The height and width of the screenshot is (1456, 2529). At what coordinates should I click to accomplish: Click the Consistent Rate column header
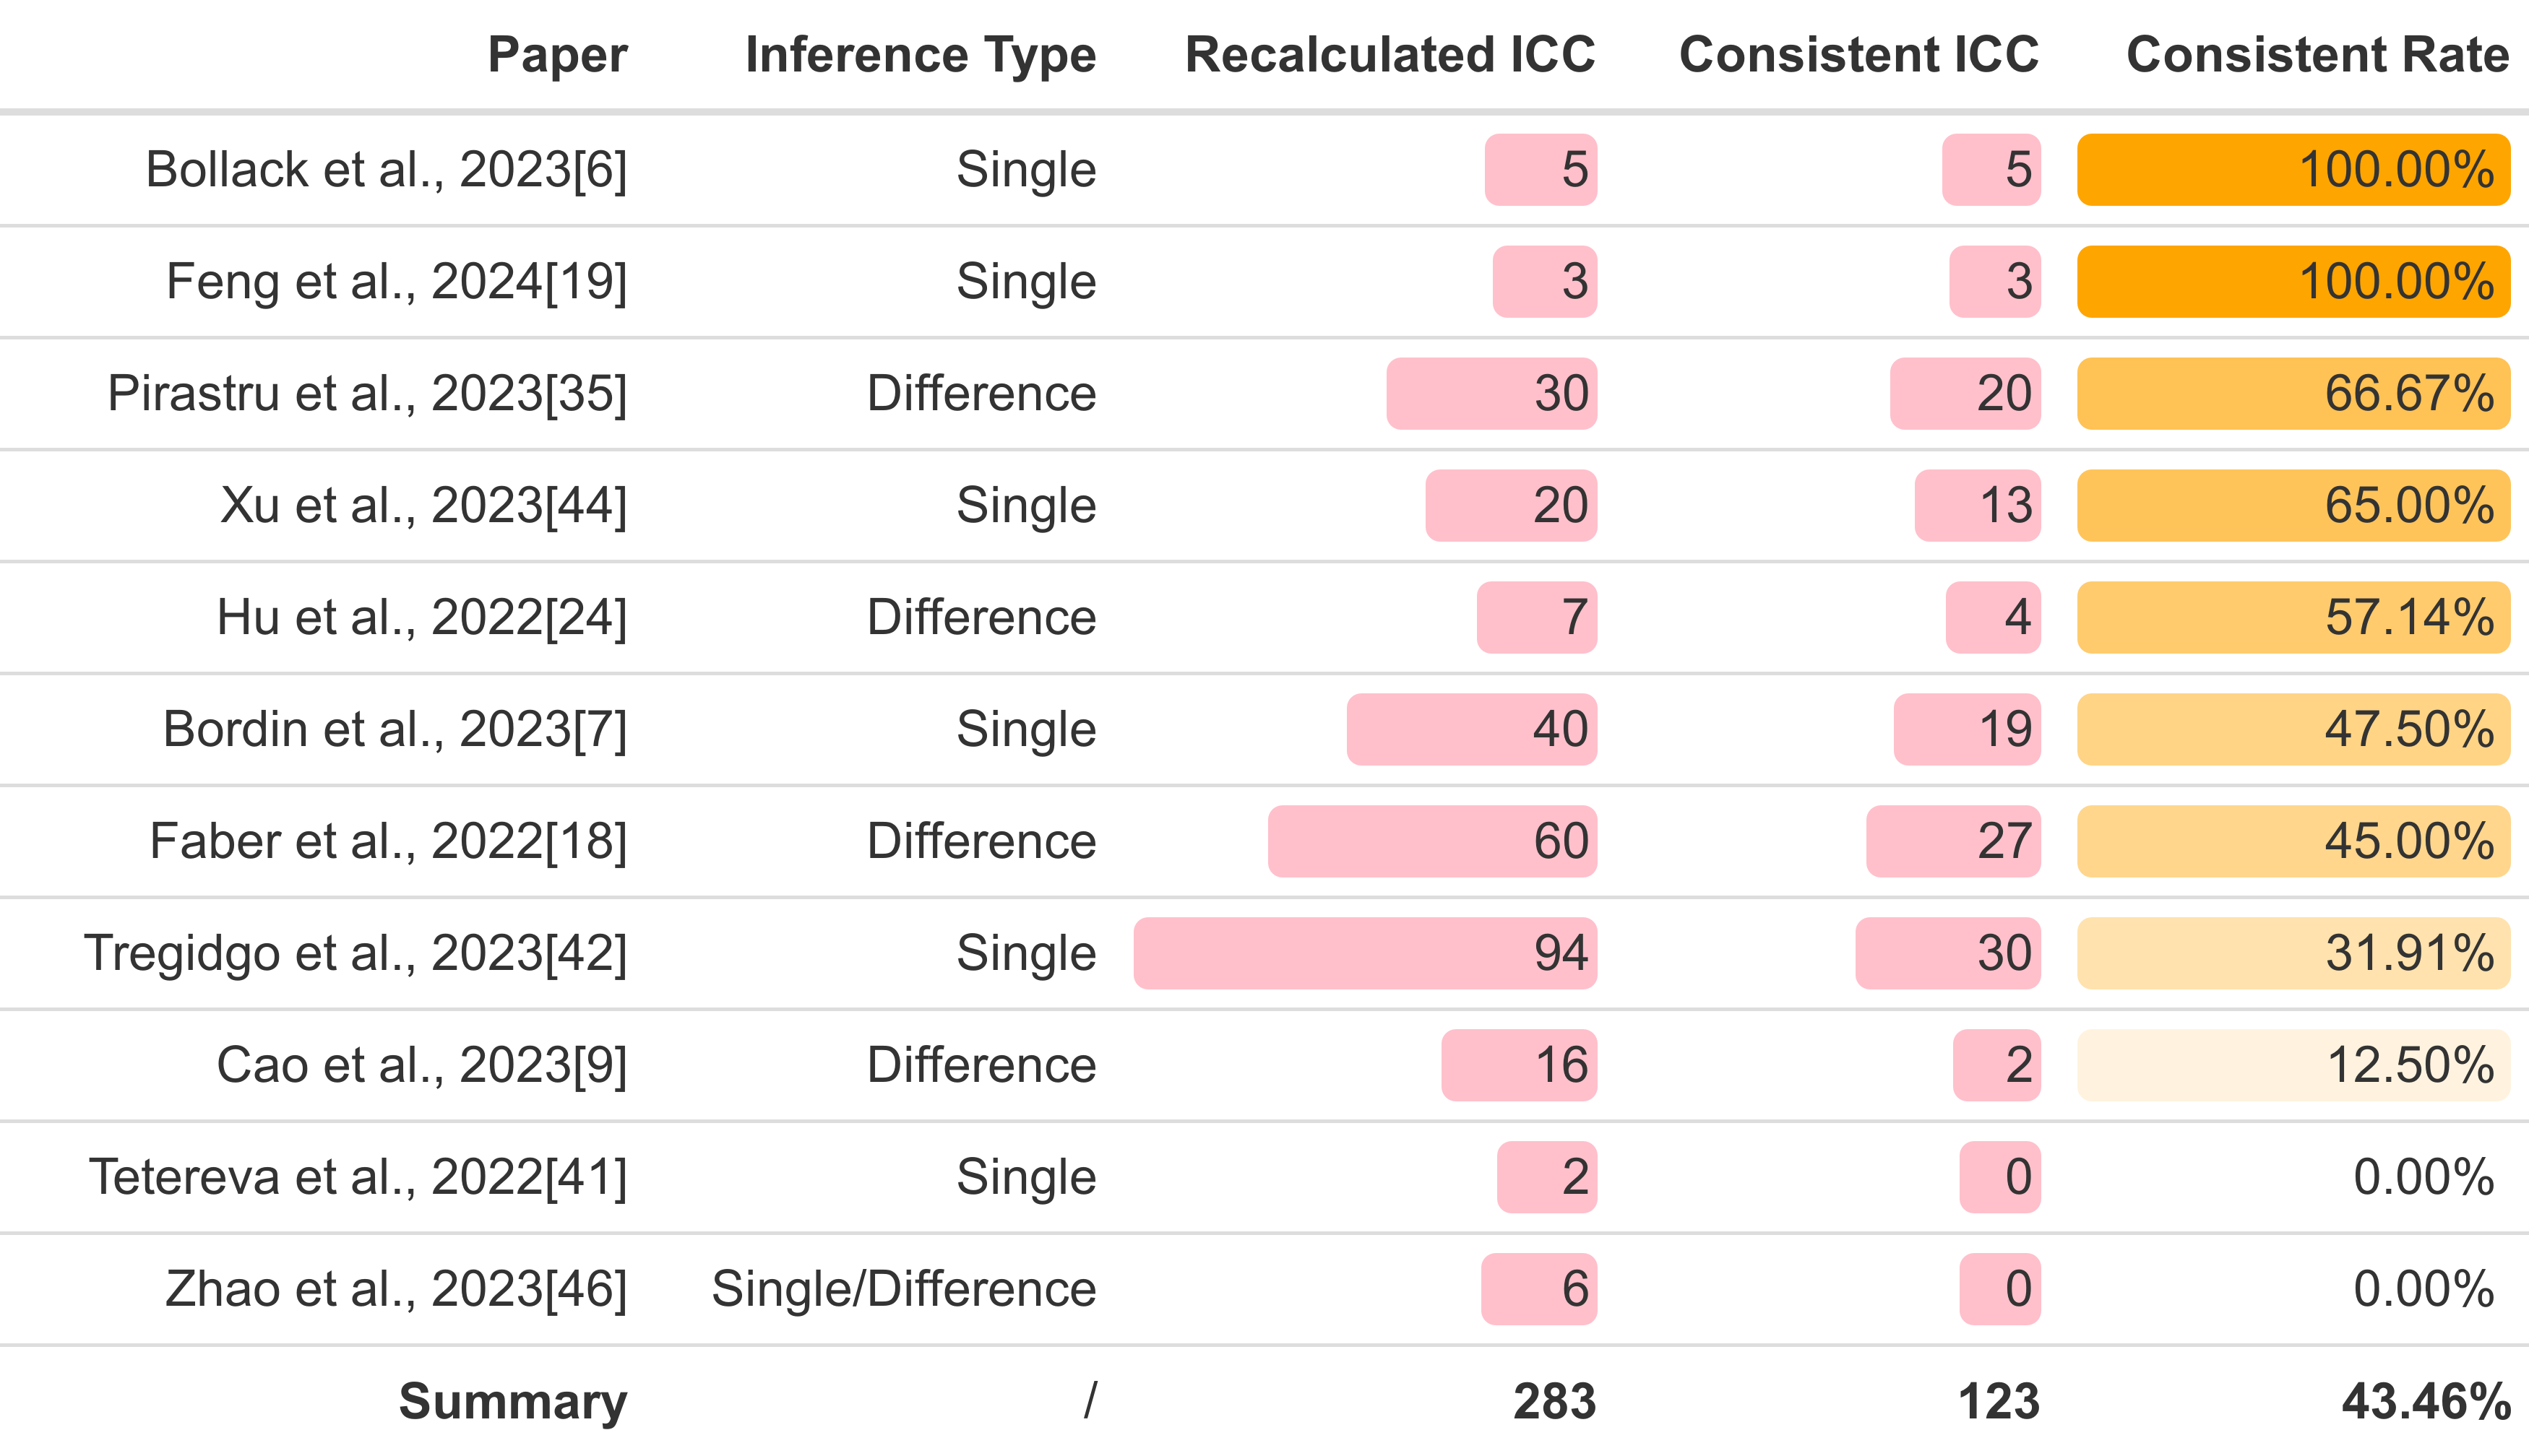2317,55
